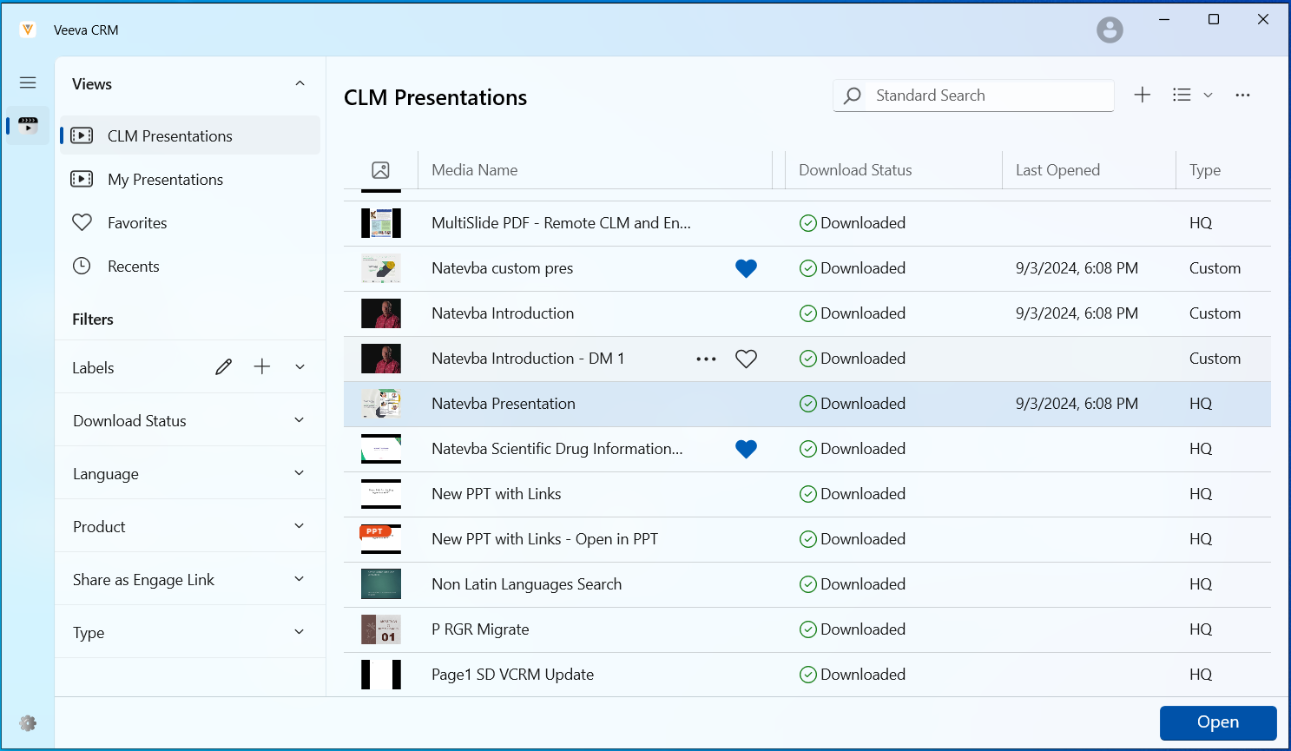Open row options for Natevba Introduction - DM 1
Viewport: 1291px width, 751px height.
click(706, 359)
